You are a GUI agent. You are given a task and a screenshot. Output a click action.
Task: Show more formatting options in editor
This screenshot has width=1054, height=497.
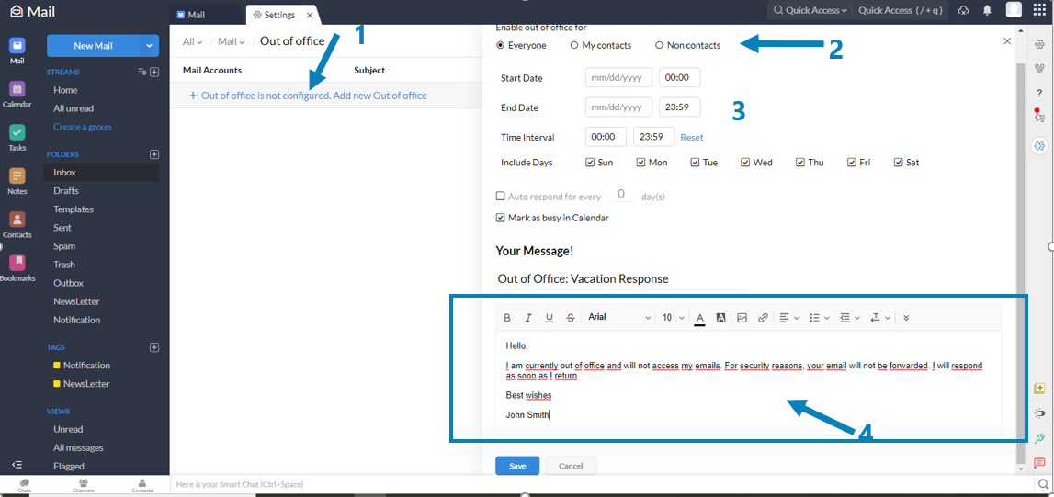(905, 318)
